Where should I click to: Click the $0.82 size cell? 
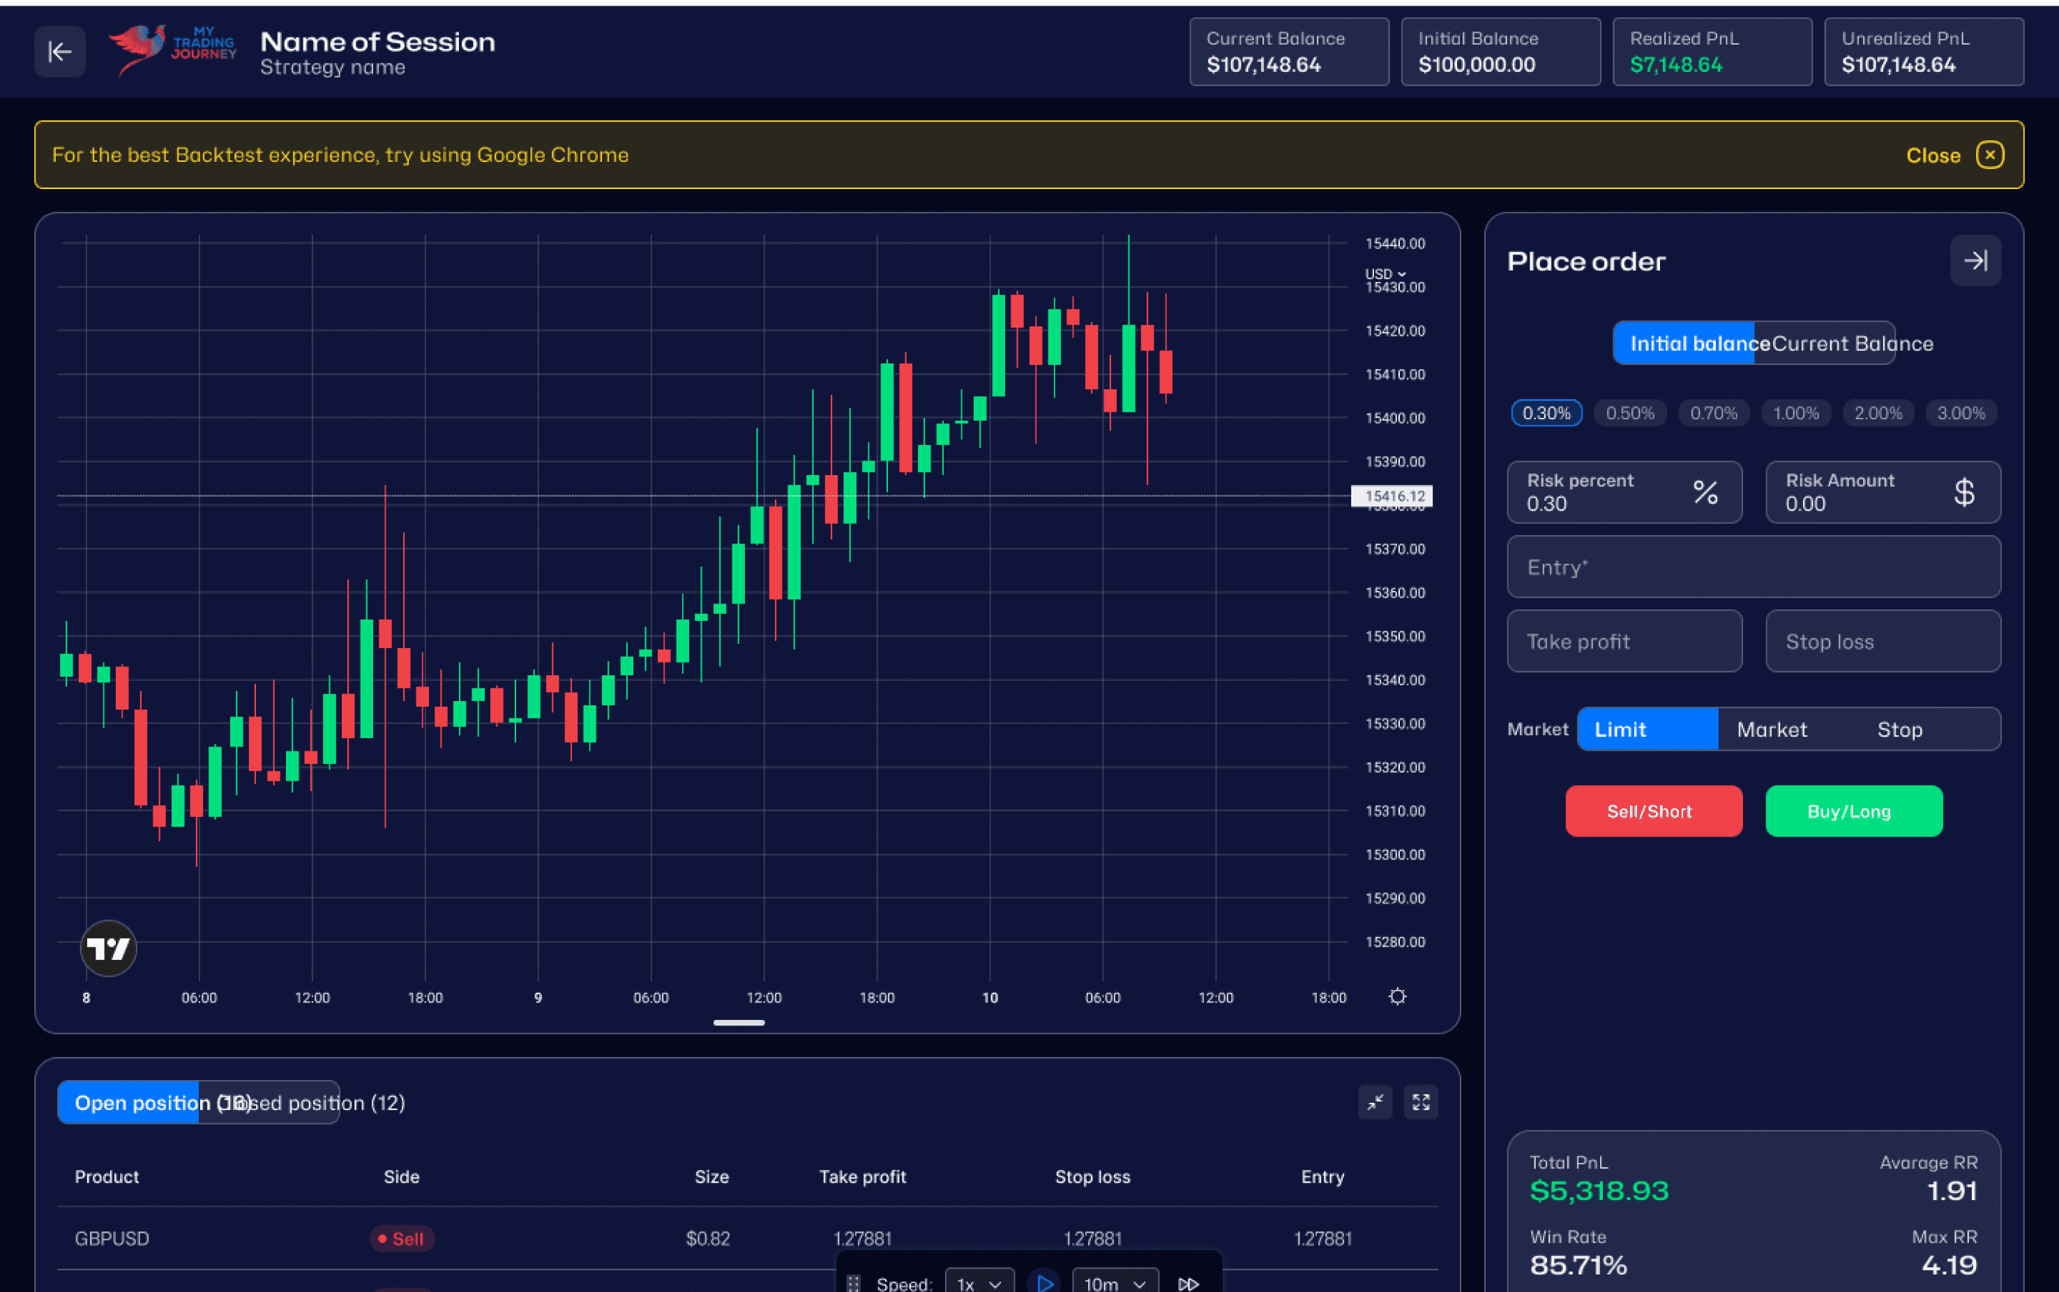pos(708,1238)
